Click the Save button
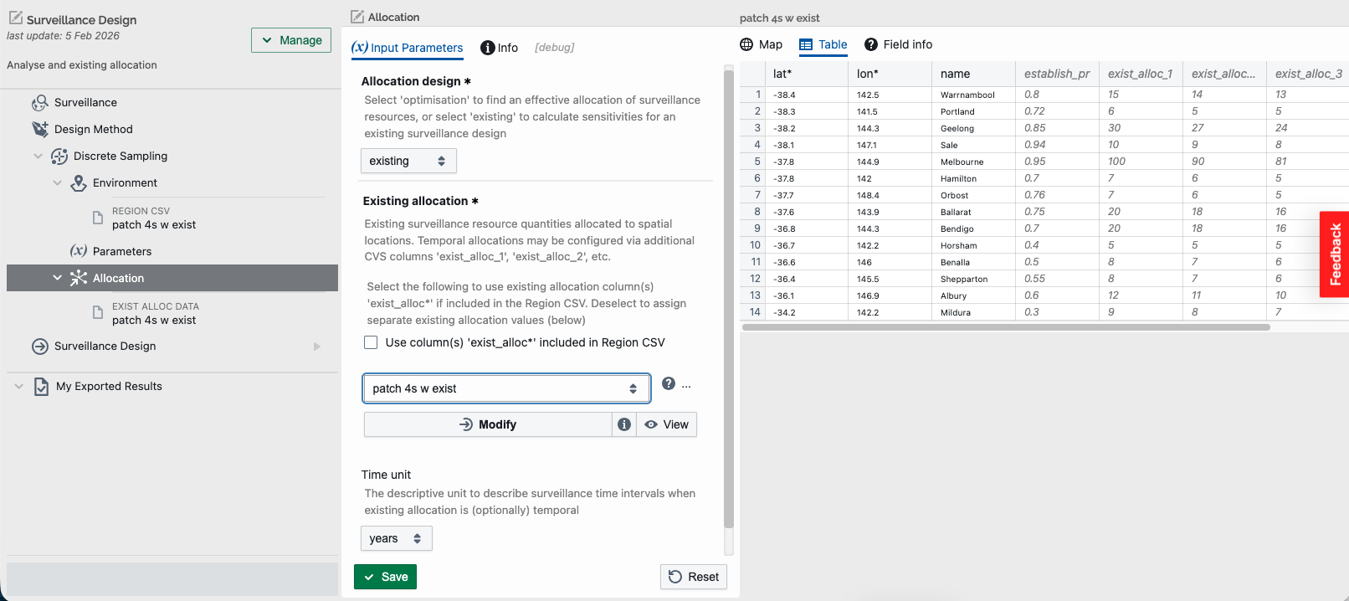 pyautogui.click(x=385, y=577)
